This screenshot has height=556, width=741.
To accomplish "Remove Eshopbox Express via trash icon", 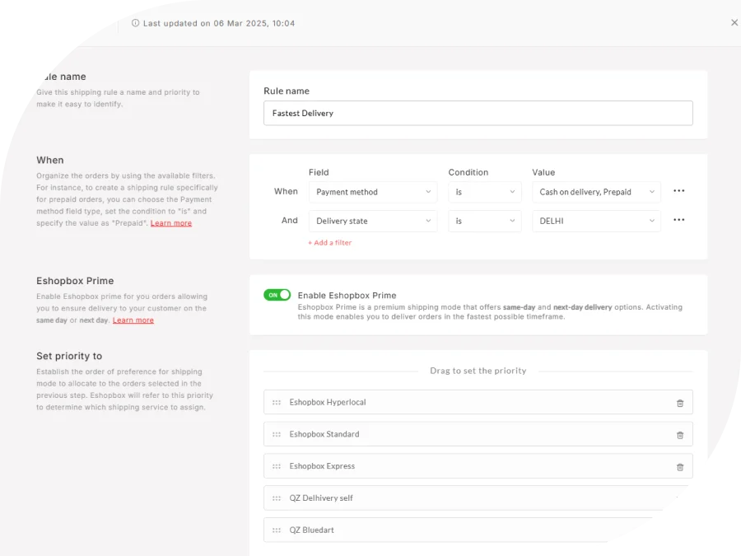I will pyautogui.click(x=680, y=467).
